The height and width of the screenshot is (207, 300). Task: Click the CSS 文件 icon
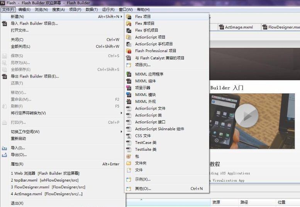point(129,136)
